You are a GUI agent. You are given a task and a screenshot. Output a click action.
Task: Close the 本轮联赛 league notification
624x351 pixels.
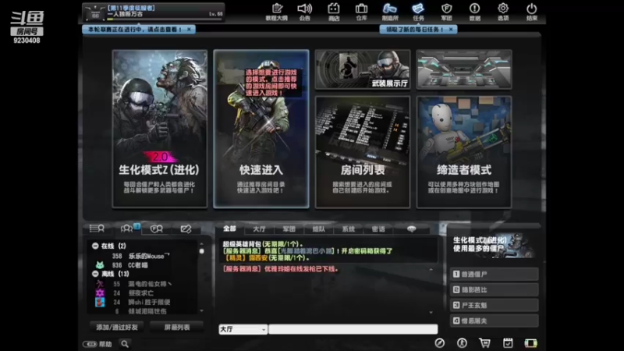189,30
